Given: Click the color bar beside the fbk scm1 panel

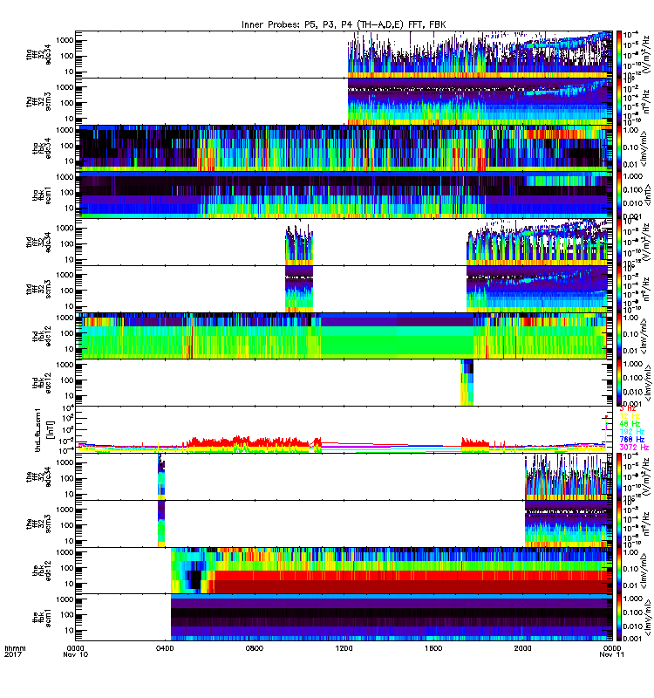Looking at the screenshot, I should tap(618, 617).
